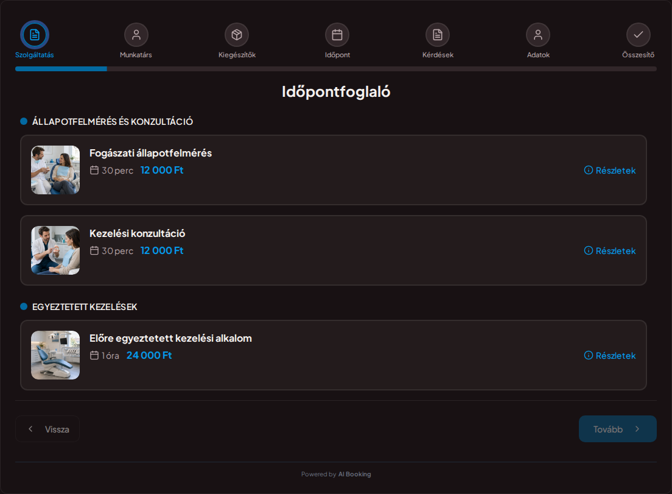672x494 pixels.
Task: Go to the Összesítő checkmark step icon
Action: (639, 35)
